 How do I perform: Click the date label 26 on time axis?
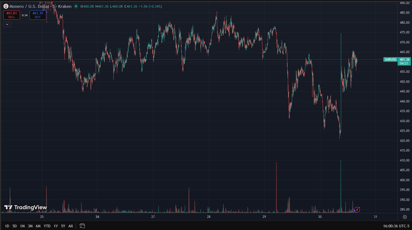tap(97, 217)
